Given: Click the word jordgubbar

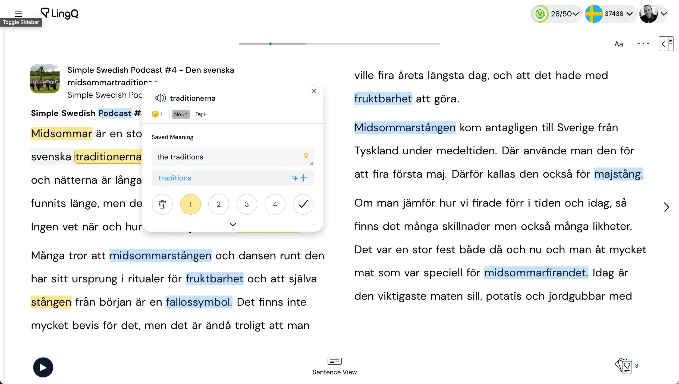Looking at the screenshot, I should [577, 296].
